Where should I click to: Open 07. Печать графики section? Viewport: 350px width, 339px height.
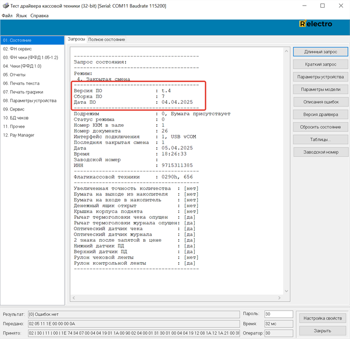coord(33,92)
